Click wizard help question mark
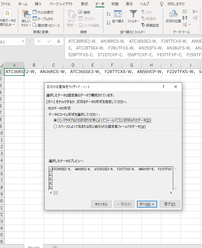This screenshot has height=248, width=202. click(x=163, y=87)
